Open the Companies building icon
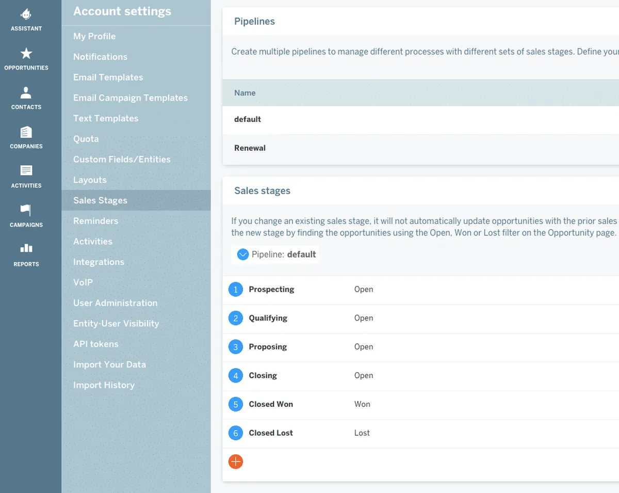This screenshot has height=493, width=619. coord(26,132)
